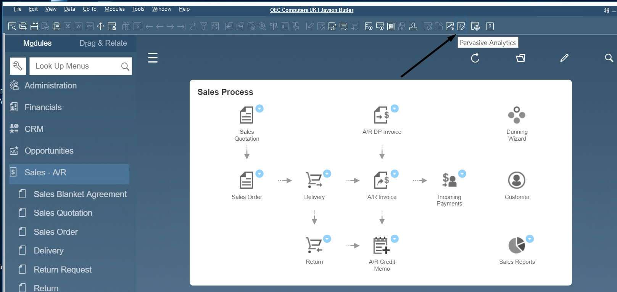The height and width of the screenshot is (292, 617).
Task: Click the Sort table toolbar icon
Action: click(215, 26)
